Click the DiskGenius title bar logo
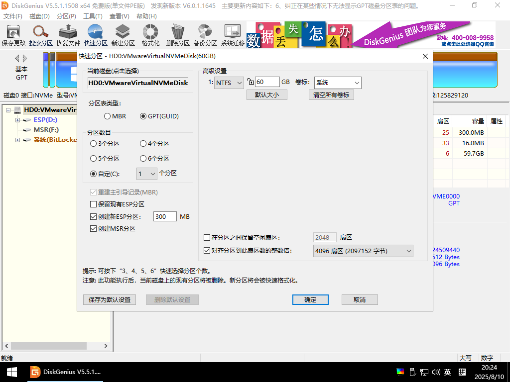The image size is (510, 382). [4, 5]
